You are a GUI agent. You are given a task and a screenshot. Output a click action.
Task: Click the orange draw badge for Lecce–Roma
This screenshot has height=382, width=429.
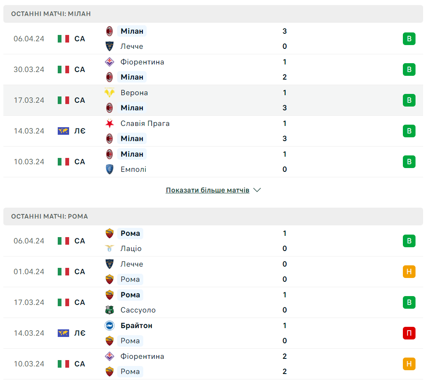(x=409, y=272)
